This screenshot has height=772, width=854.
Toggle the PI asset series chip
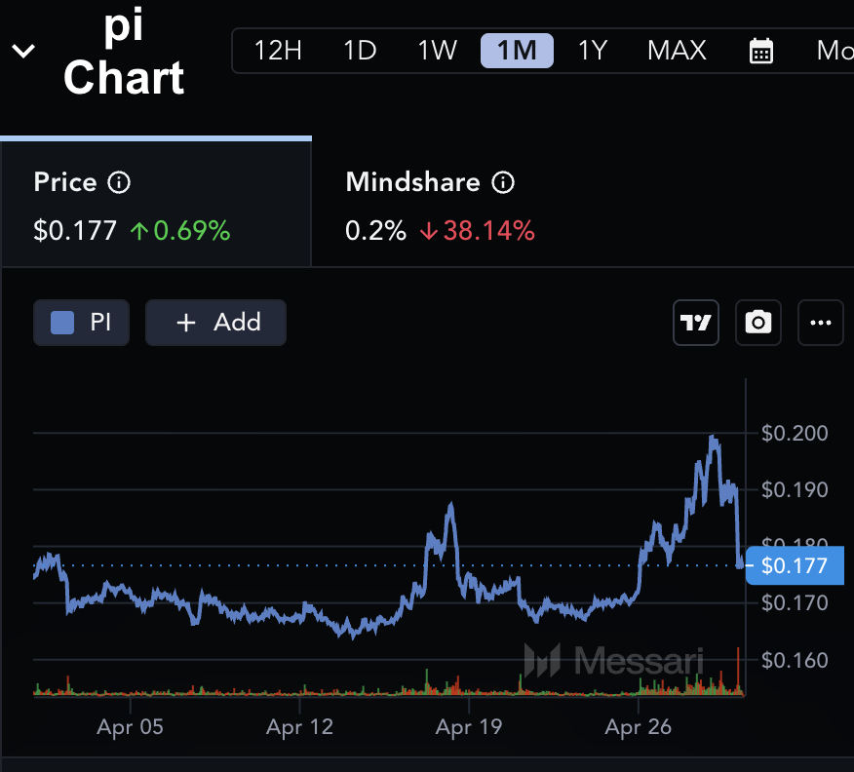[x=82, y=323]
